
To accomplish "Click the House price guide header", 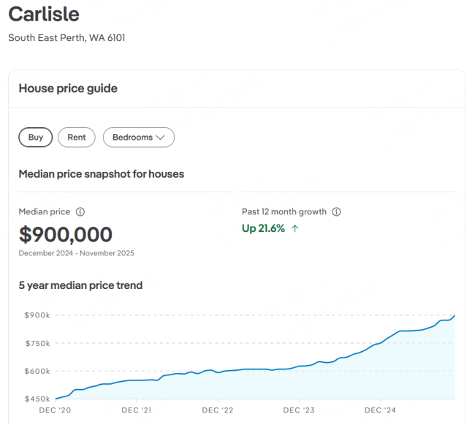I will click(68, 89).
